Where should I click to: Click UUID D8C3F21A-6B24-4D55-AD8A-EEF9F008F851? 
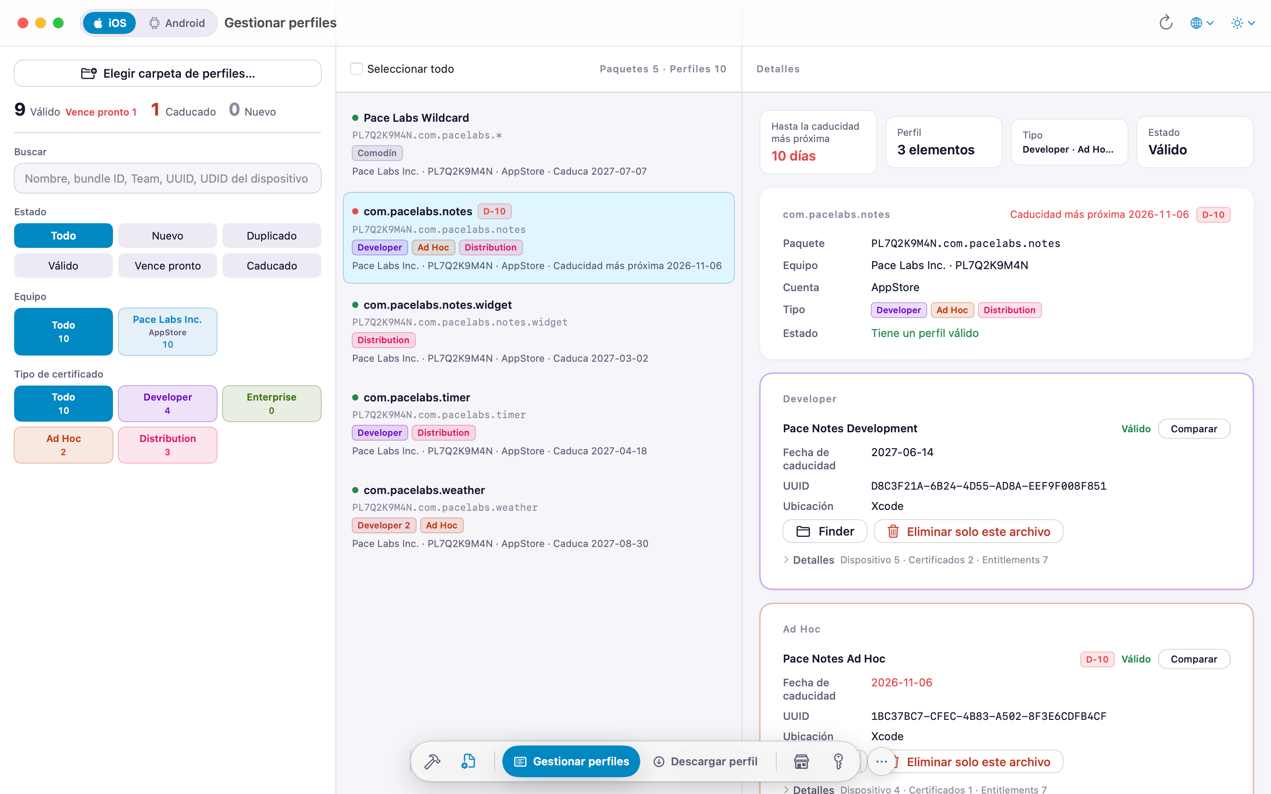(989, 486)
